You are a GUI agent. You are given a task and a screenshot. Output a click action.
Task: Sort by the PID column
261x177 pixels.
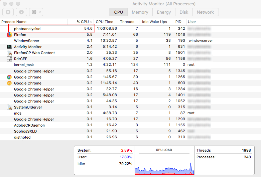coord(179,22)
